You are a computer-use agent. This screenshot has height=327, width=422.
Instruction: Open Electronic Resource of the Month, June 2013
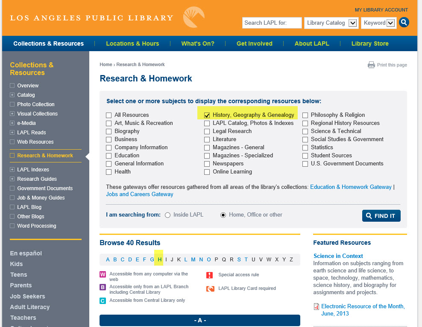tap(363, 310)
